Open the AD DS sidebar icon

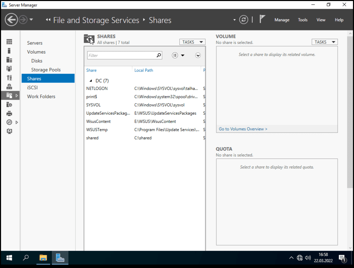coord(9,69)
